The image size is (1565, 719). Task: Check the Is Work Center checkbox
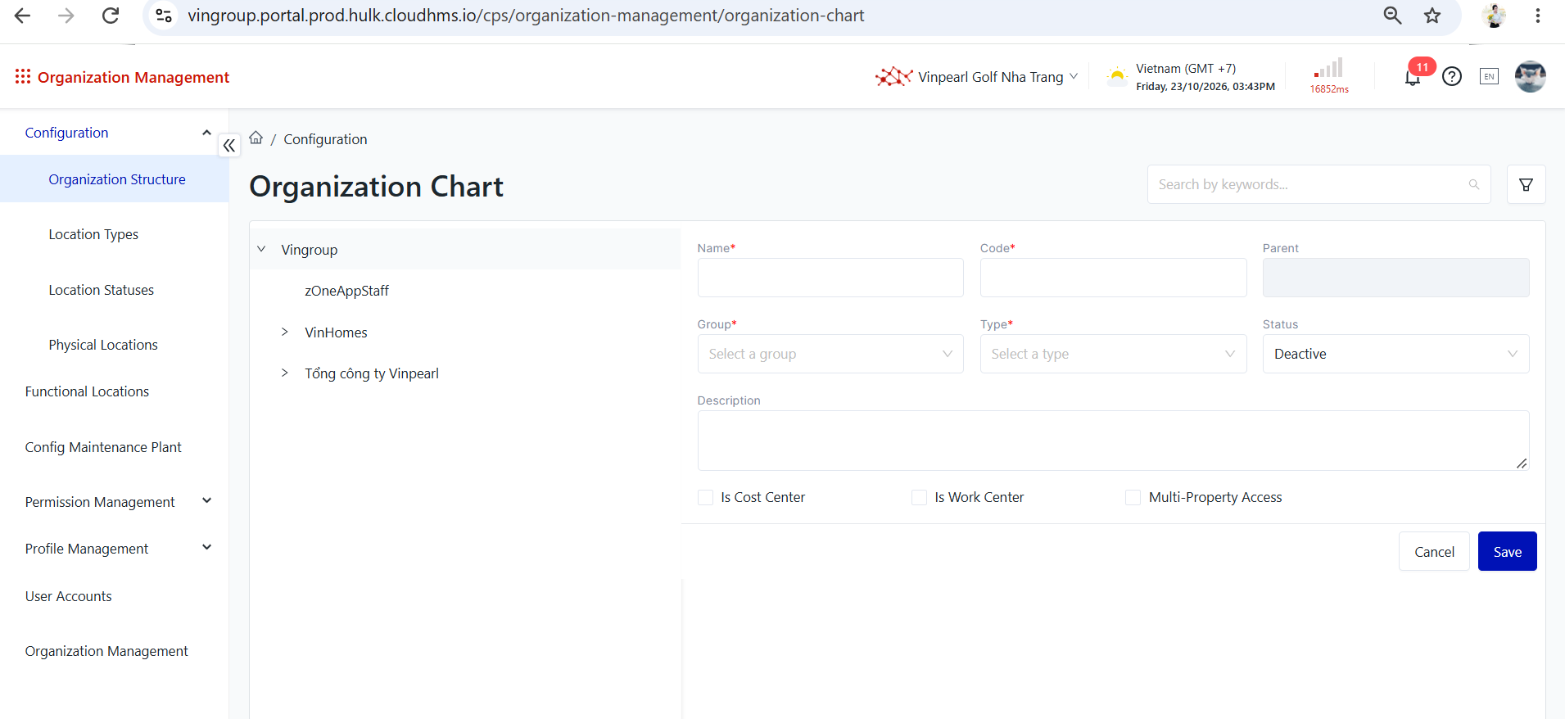(919, 497)
